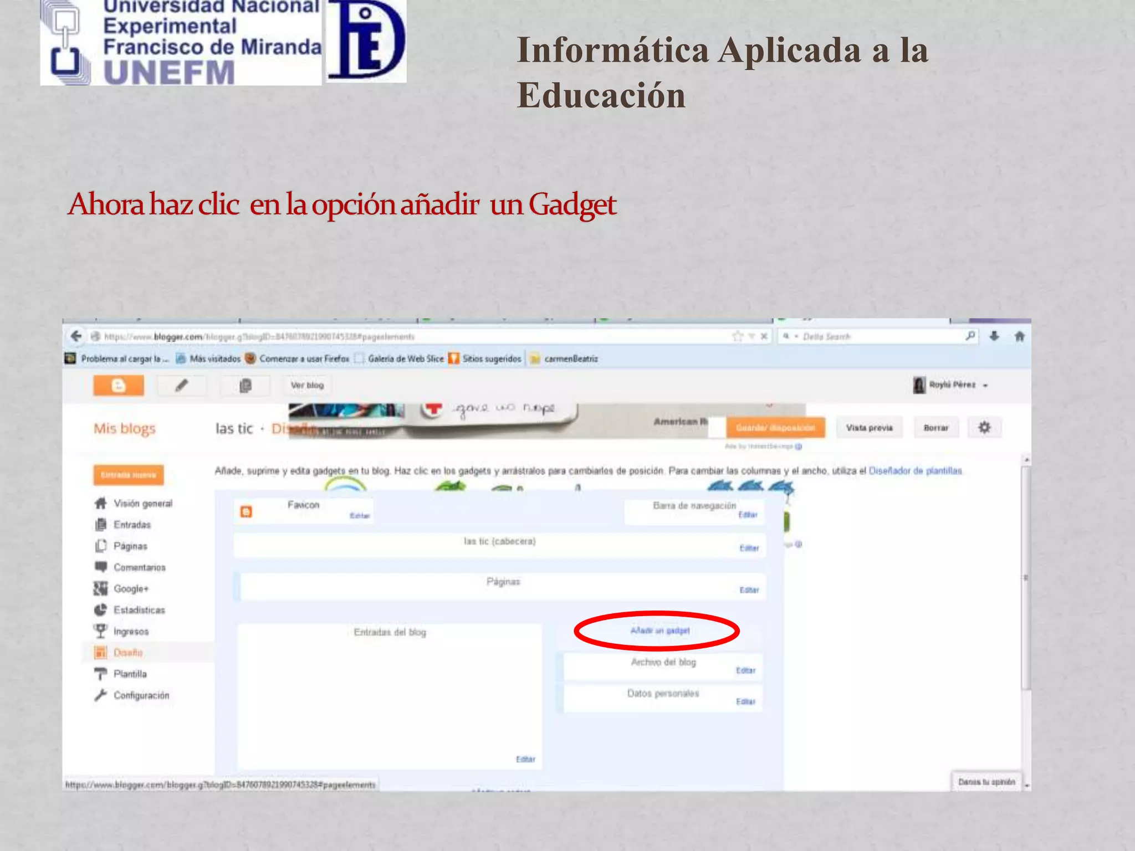Click the Ver blog button
Screen dimensions: 1135x851
point(307,386)
